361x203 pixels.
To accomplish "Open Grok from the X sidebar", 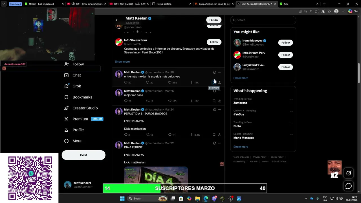I will 73,86.
